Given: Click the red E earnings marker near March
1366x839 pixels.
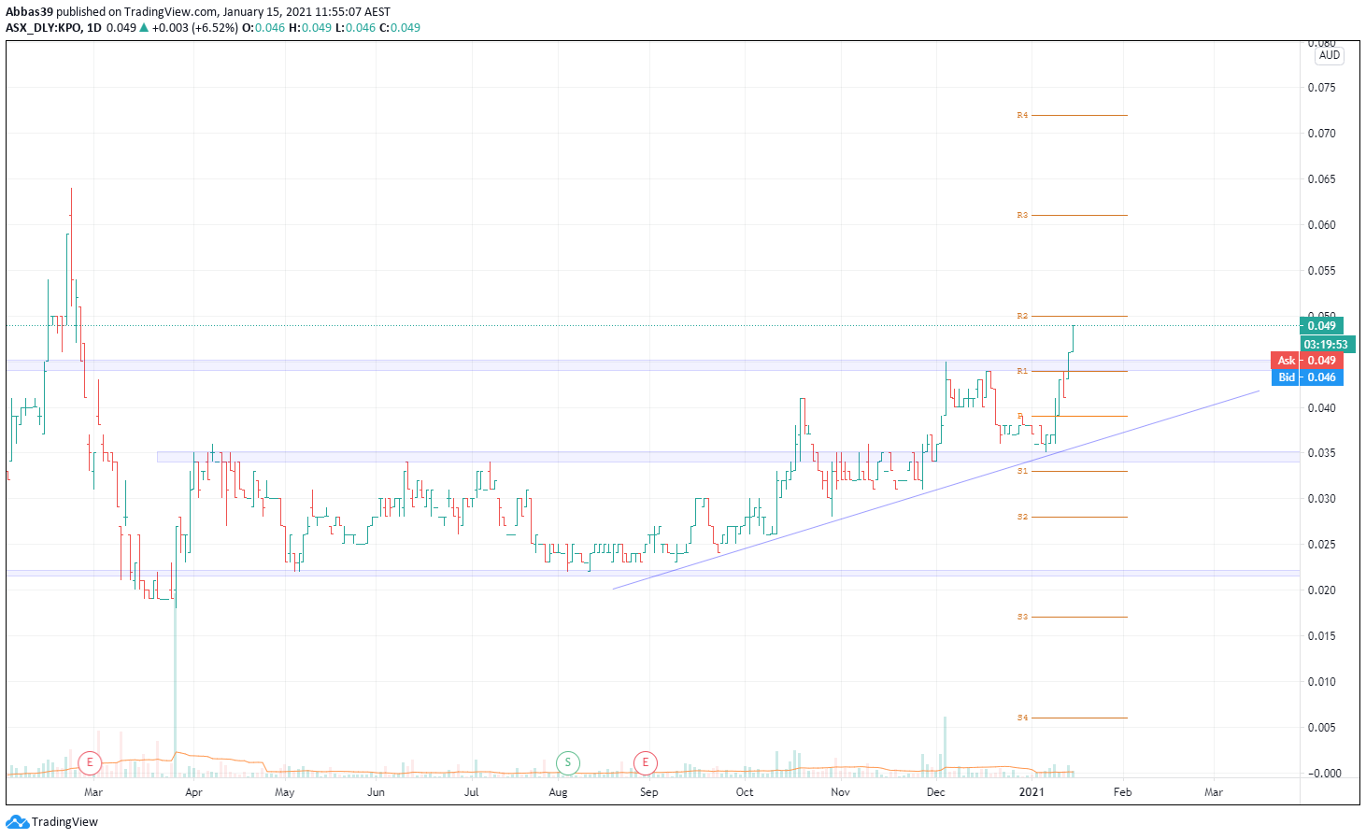Looking at the screenshot, I should tap(90, 763).
